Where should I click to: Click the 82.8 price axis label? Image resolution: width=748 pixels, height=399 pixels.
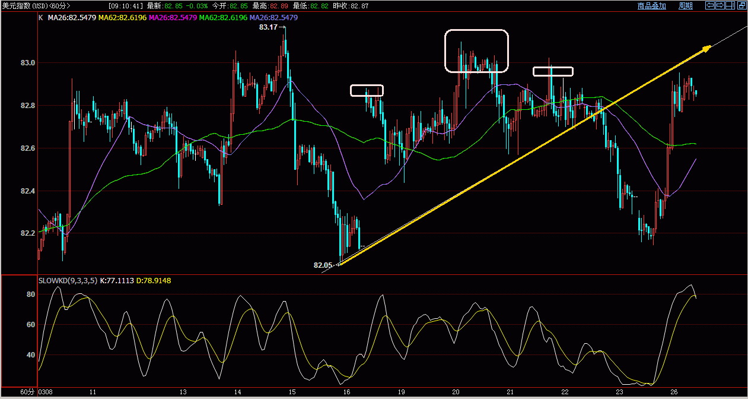click(28, 106)
